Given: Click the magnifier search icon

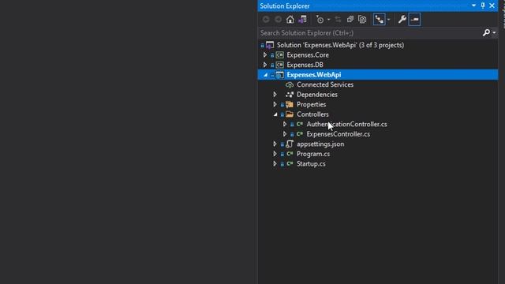Looking at the screenshot, I should [486, 32].
